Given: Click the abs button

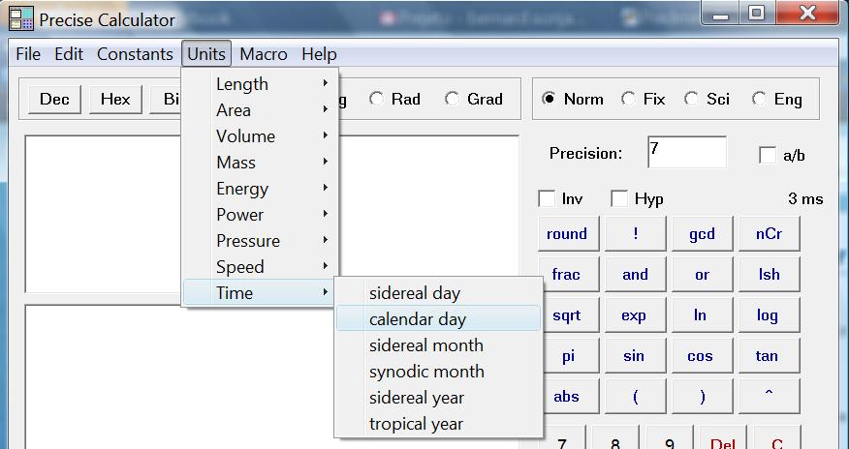Looking at the screenshot, I should 569,397.
